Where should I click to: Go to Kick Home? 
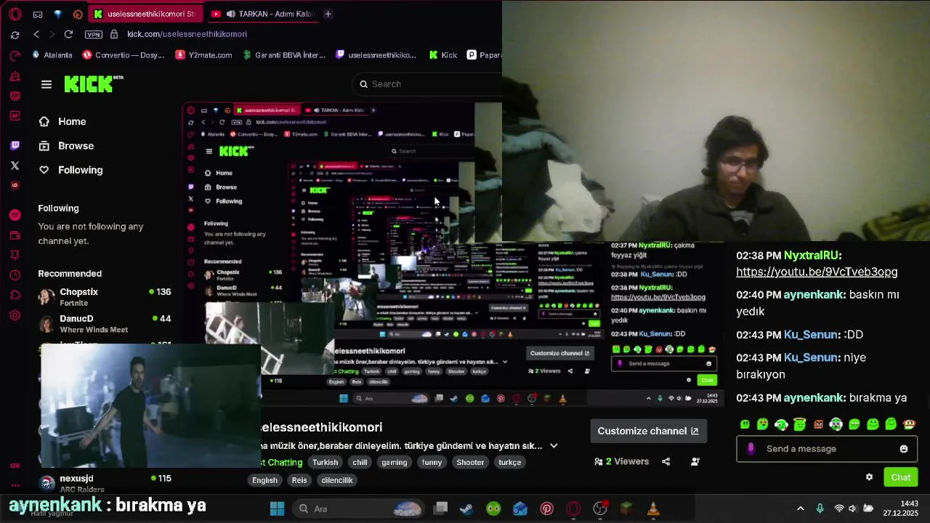(x=62, y=121)
